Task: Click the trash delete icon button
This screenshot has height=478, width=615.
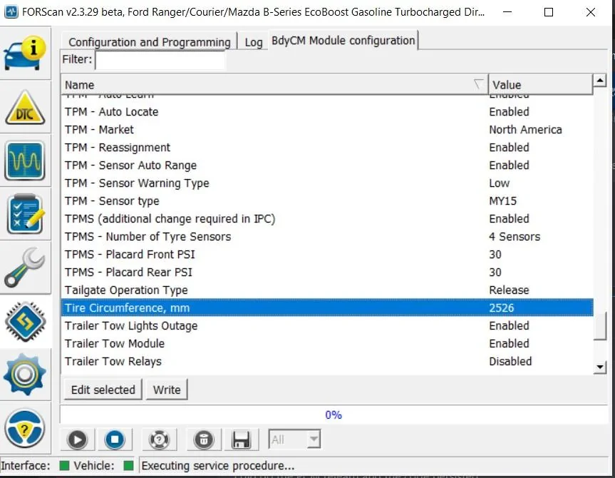Action: pyautogui.click(x=204, y=439)
